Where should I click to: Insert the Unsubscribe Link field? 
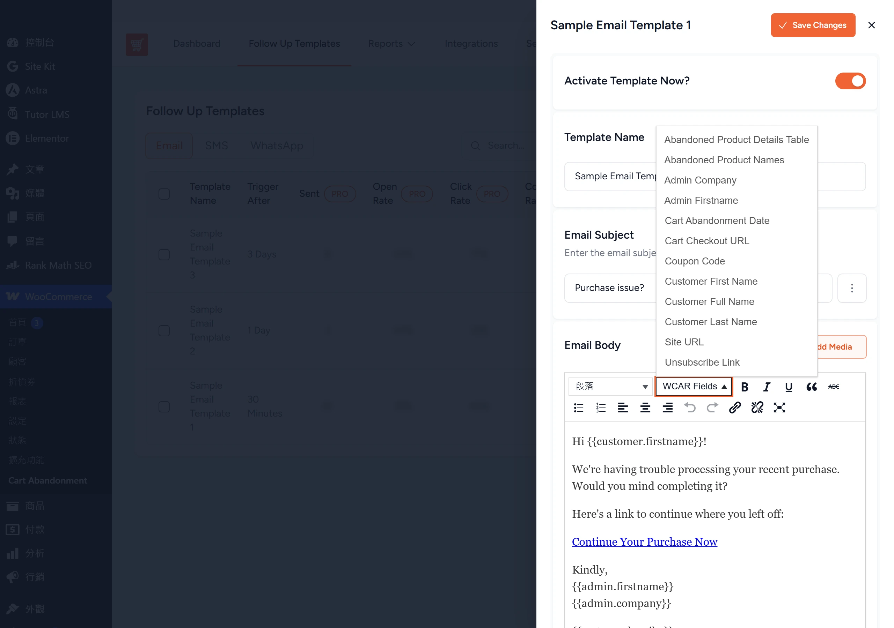click(736, 362)
